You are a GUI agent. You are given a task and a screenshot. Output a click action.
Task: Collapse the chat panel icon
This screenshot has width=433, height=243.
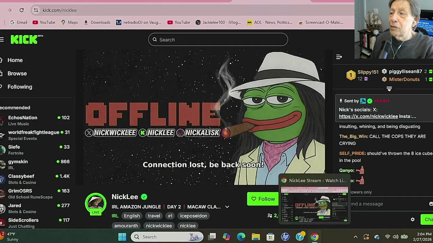pos(339,57)
